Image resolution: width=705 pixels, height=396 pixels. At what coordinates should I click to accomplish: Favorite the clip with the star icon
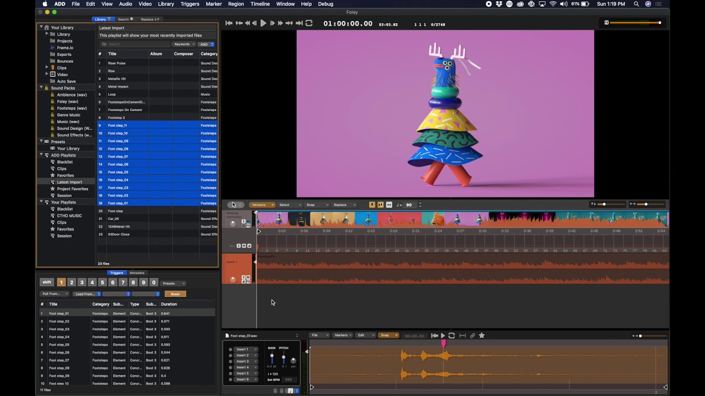pos(482,335)
